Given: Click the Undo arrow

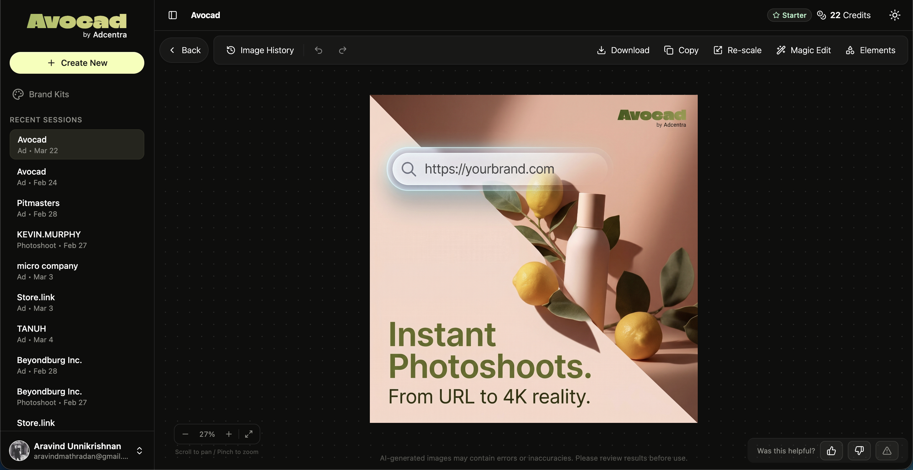Looking at the screenshot, I should point(318,50).
